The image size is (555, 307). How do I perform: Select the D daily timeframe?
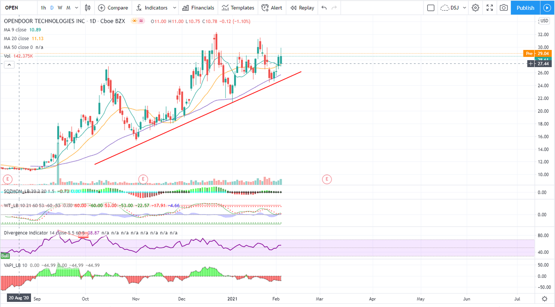(52, 8)
